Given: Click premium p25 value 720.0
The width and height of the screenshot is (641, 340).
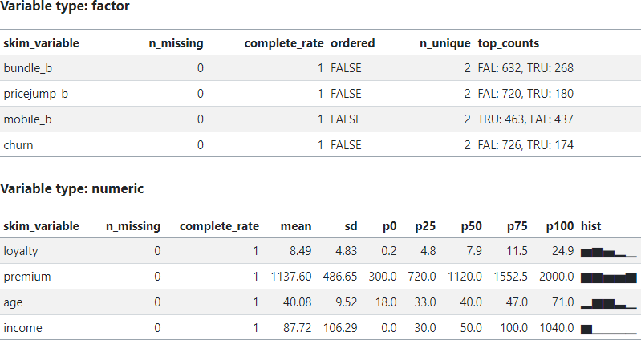Looking at the screenshot, I should click(422, 277).
